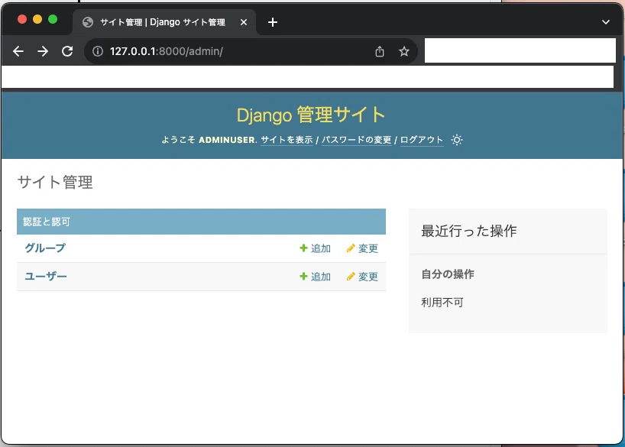Toggle the theme with the sun icon

click(457, 140)
